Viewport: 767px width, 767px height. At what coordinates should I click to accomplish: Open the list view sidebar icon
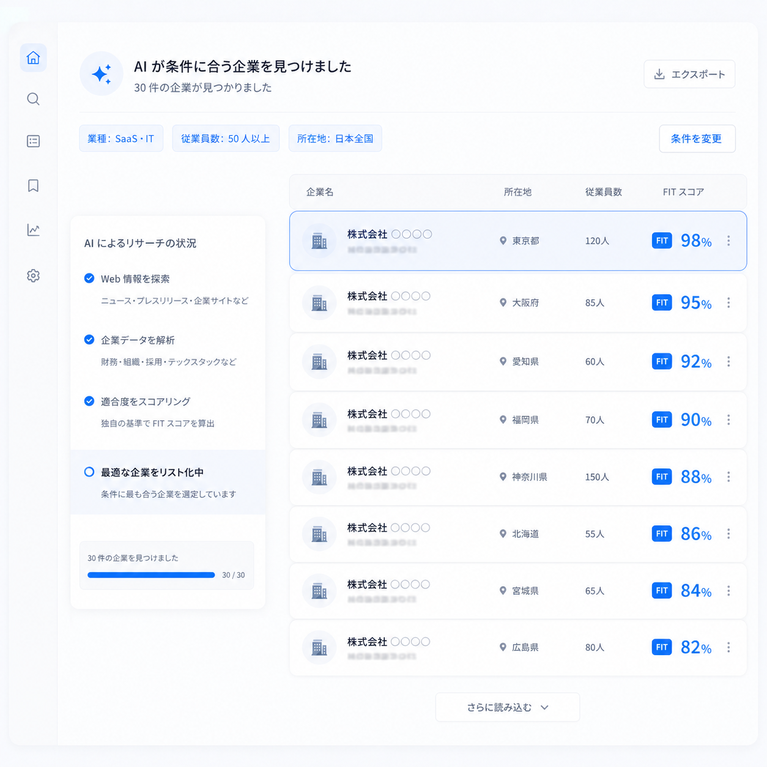pos(33,141)
